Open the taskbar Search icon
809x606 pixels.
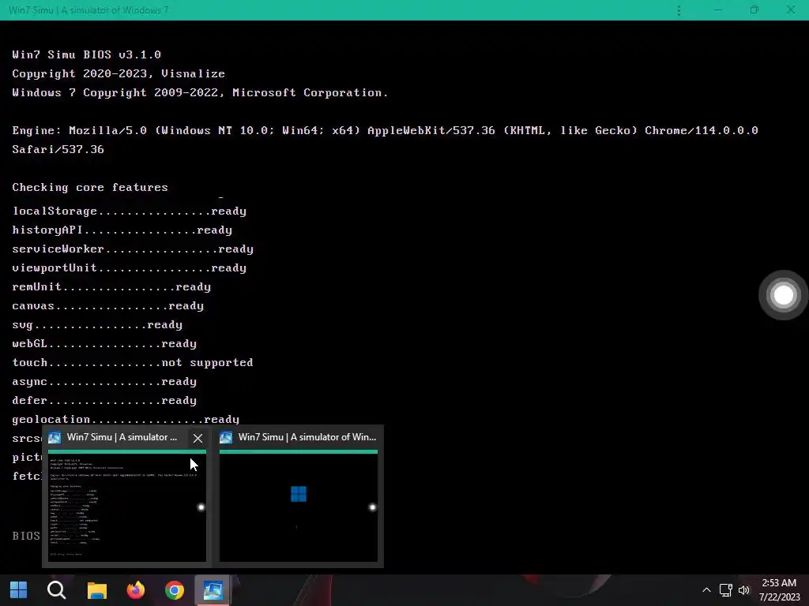point(57,590)
